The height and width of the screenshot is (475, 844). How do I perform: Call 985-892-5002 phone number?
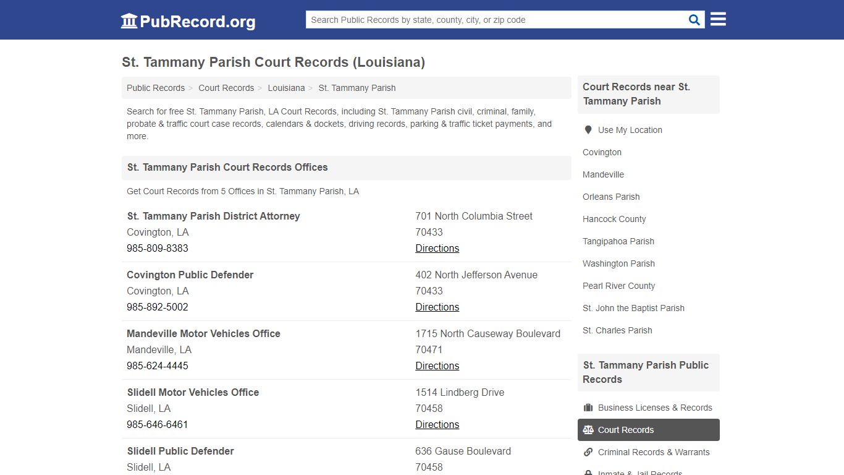pyautogui.click(x=158, y=307)
